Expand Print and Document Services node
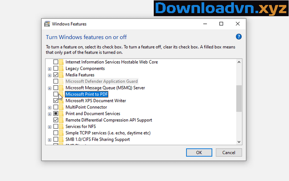Image resolution: width=289 pixels, height=181 pixels. click(50, 114)
